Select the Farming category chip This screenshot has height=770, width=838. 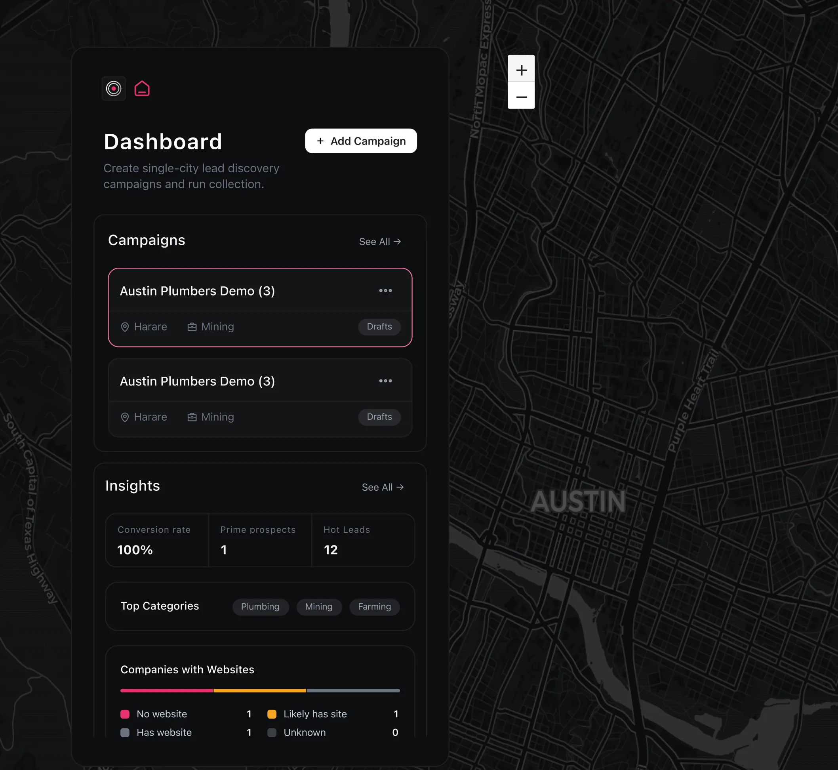pos(374,607)
